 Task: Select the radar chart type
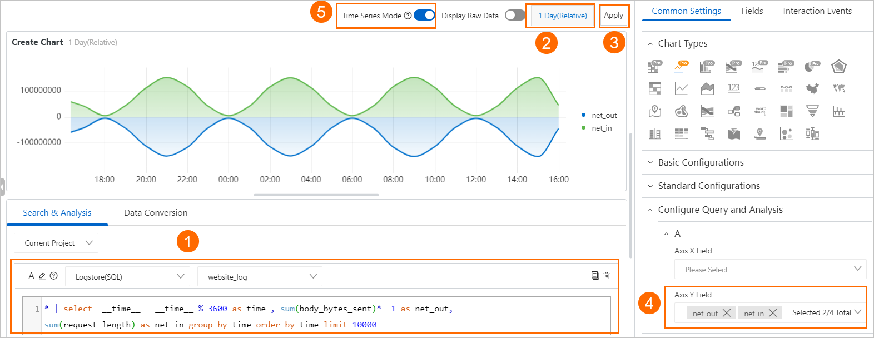tap(838, 67)
